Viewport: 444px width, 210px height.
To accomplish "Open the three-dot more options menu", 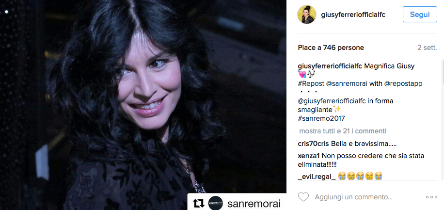I will 431,197.
